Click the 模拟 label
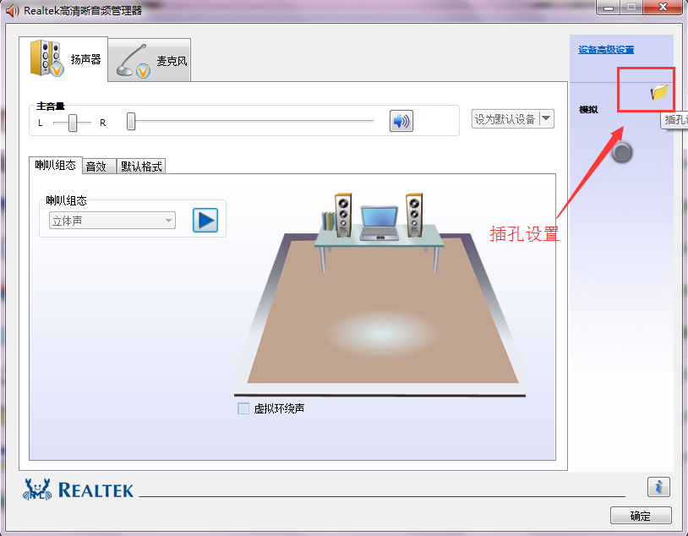688x536 pixels. click(x=588, y=110)
